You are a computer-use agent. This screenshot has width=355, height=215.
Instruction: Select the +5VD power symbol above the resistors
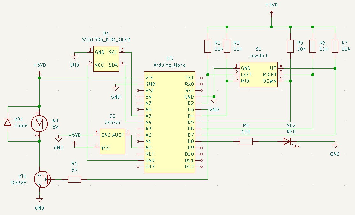click(x=271, y=13)
